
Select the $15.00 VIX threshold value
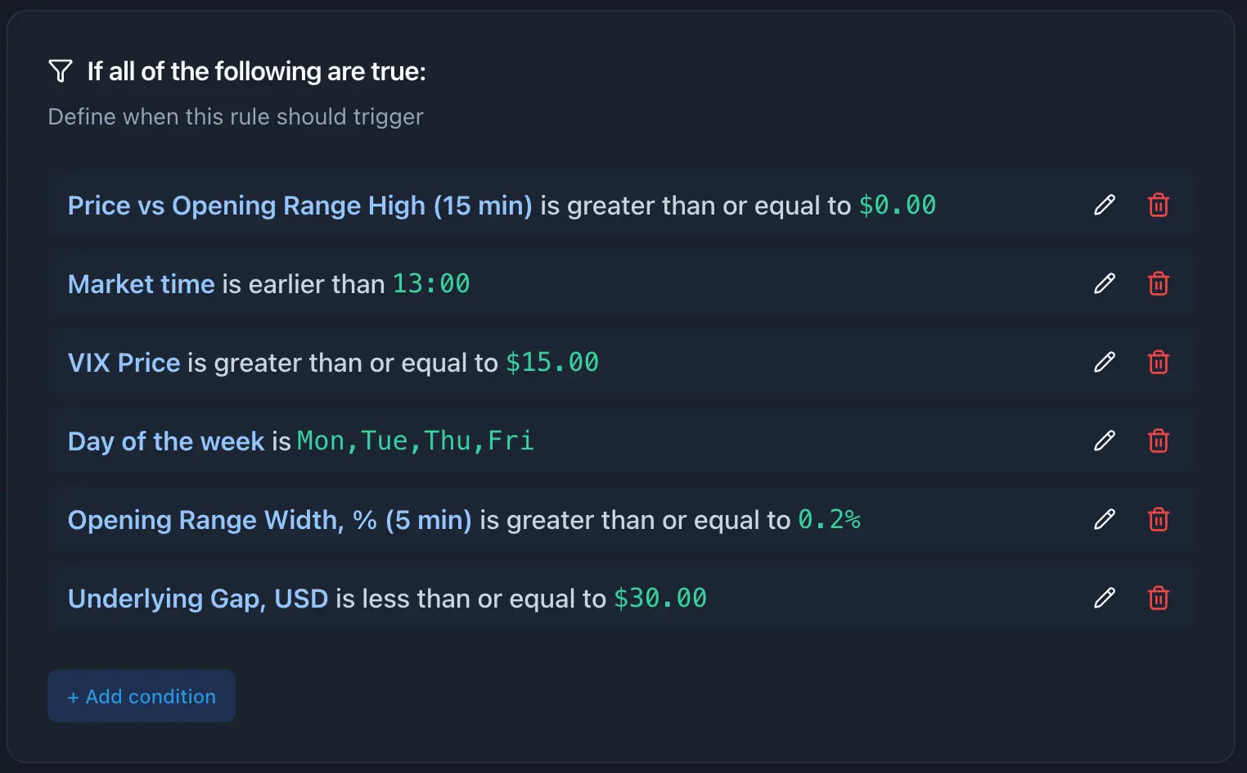pyautogui.click(x=552, y=363)
